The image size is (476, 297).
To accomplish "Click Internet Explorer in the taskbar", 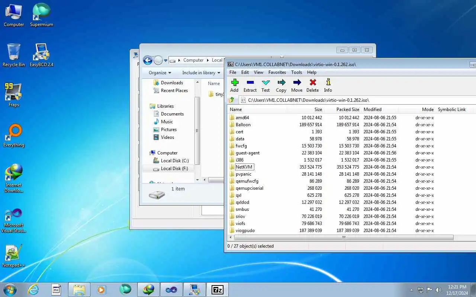I will coord(33,290).
